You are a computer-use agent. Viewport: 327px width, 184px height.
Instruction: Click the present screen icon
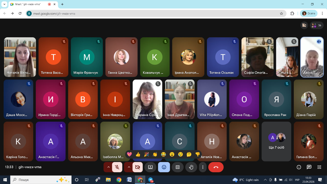[150, 167]
